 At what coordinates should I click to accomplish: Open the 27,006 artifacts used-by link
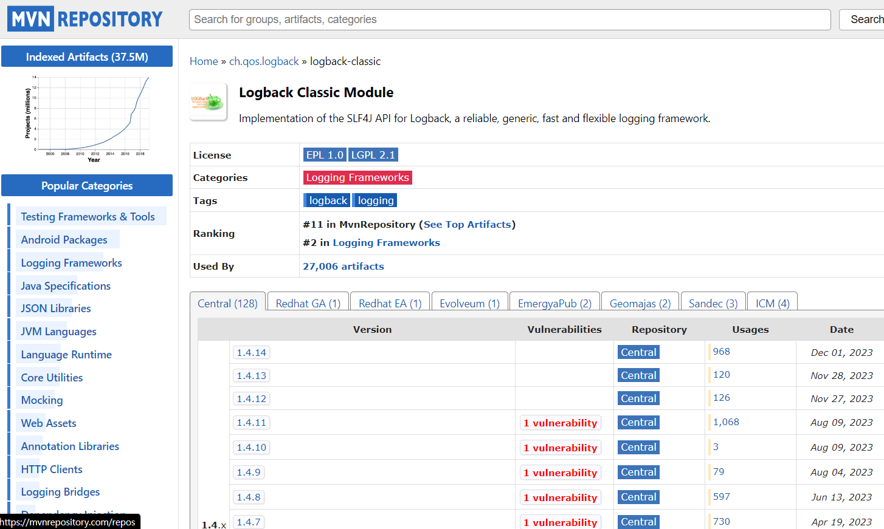pos(344,266)
